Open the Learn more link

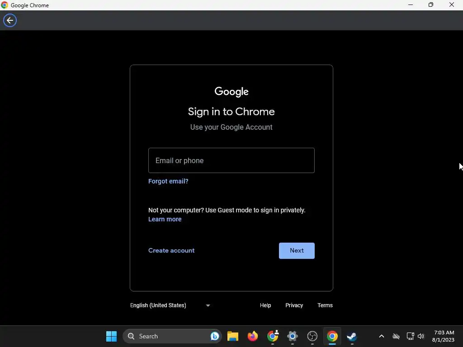point(165,219)
